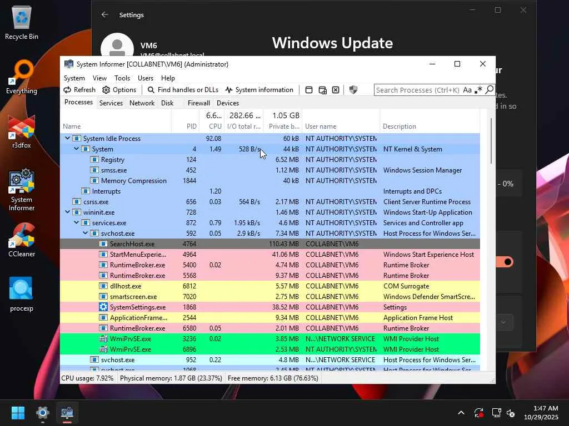Select the SystemSettings.exe gear icon

pos(103,307)
